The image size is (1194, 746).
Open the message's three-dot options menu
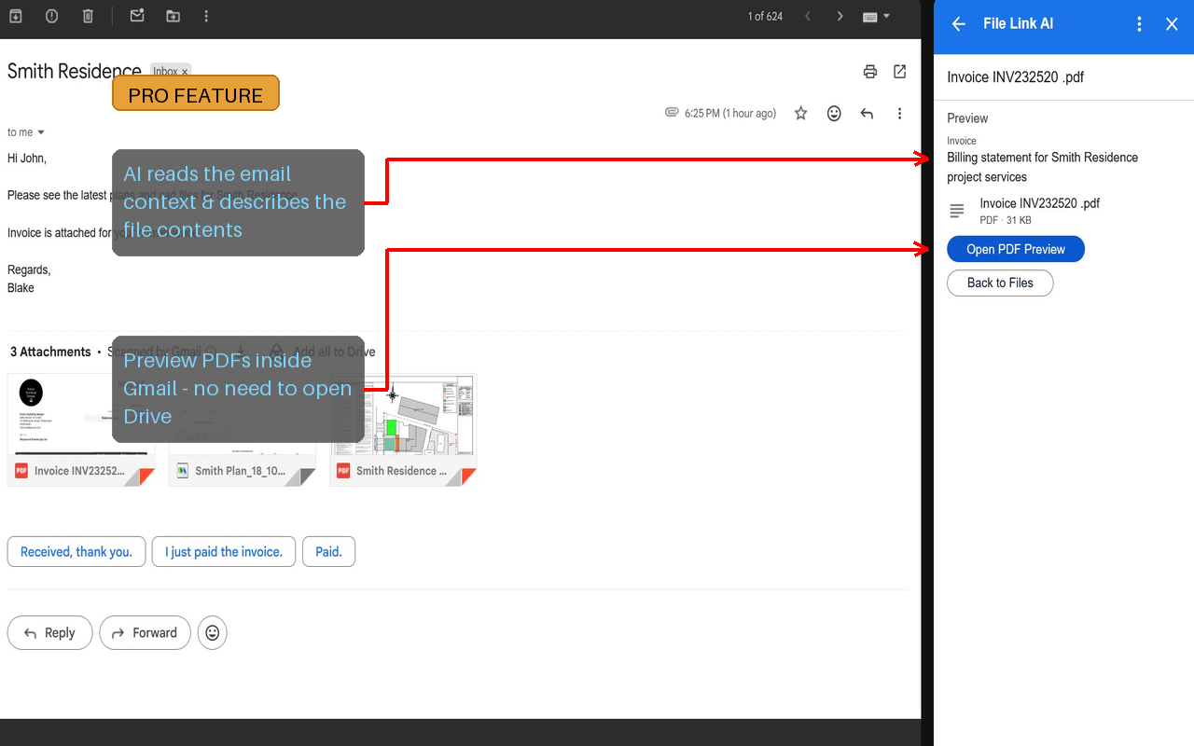899,113
